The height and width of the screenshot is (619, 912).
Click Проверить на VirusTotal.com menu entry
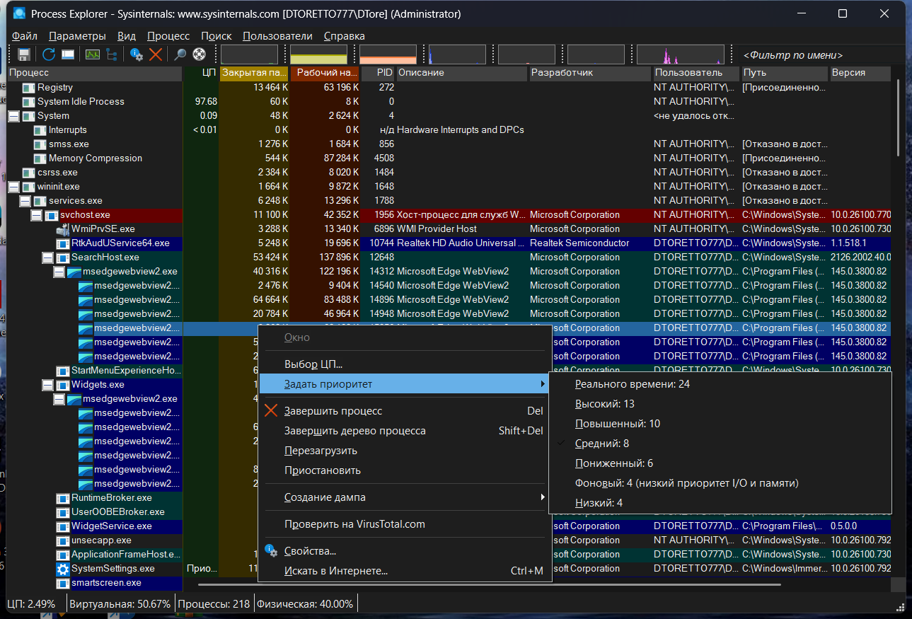click(x=354, y=524)
